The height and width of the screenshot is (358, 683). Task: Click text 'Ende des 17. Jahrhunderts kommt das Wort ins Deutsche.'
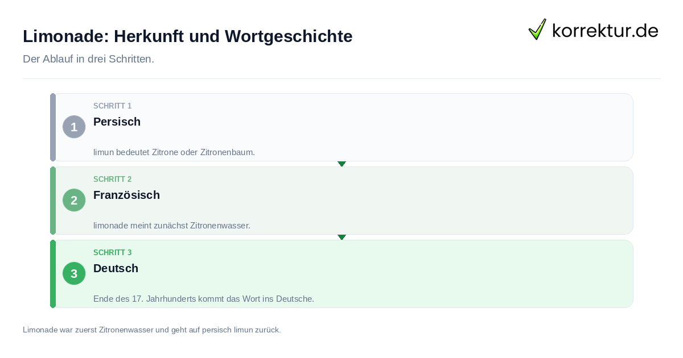(204, 299)
